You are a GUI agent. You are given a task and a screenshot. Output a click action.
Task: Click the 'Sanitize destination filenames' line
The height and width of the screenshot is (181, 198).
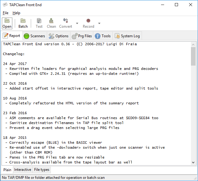coord(64,123)
